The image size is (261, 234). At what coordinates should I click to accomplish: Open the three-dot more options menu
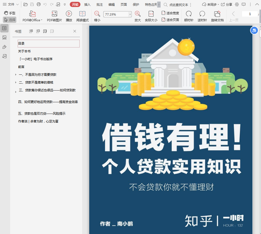pos(250,4)
